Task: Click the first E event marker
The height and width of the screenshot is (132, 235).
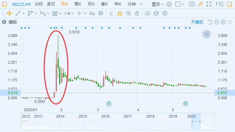Action: pyautogui.click(x=109, y=104)
